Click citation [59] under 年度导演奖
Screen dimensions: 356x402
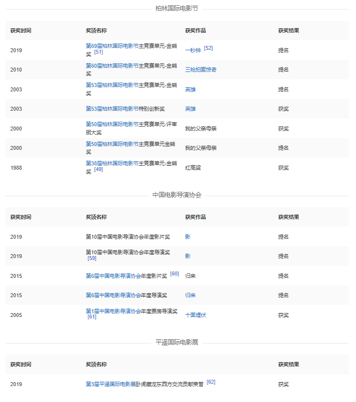[92, 258]
